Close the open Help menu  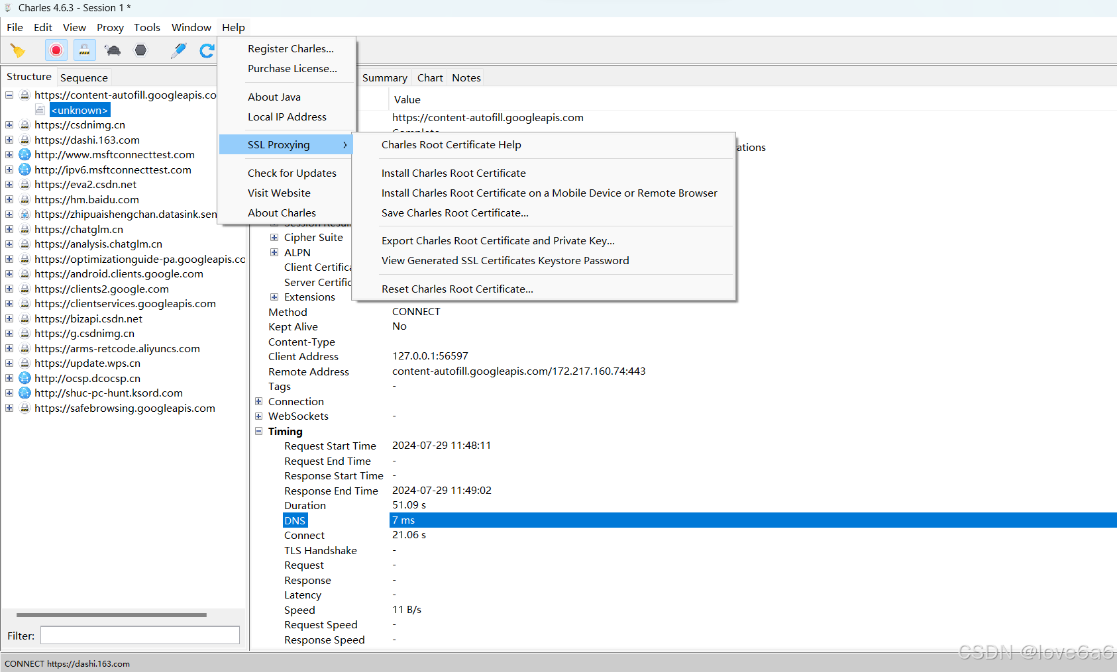coord(233,27)
